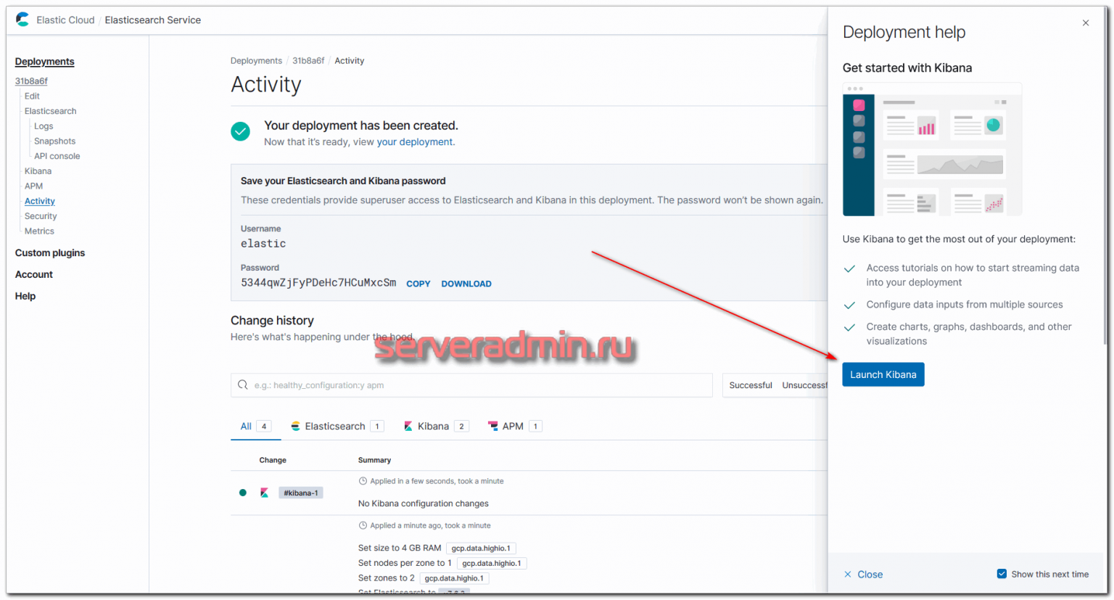Viewport: 1114px width, 600px height.
Task: Switch to the Elasticsearch changes tab
Action: [x=337, y=427]
